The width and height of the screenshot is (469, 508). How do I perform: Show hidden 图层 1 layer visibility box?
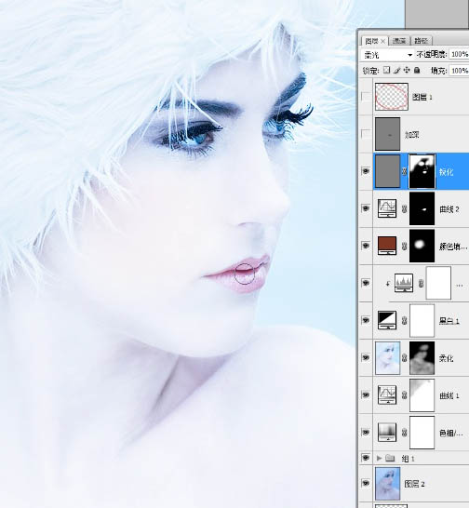(366, 97)
